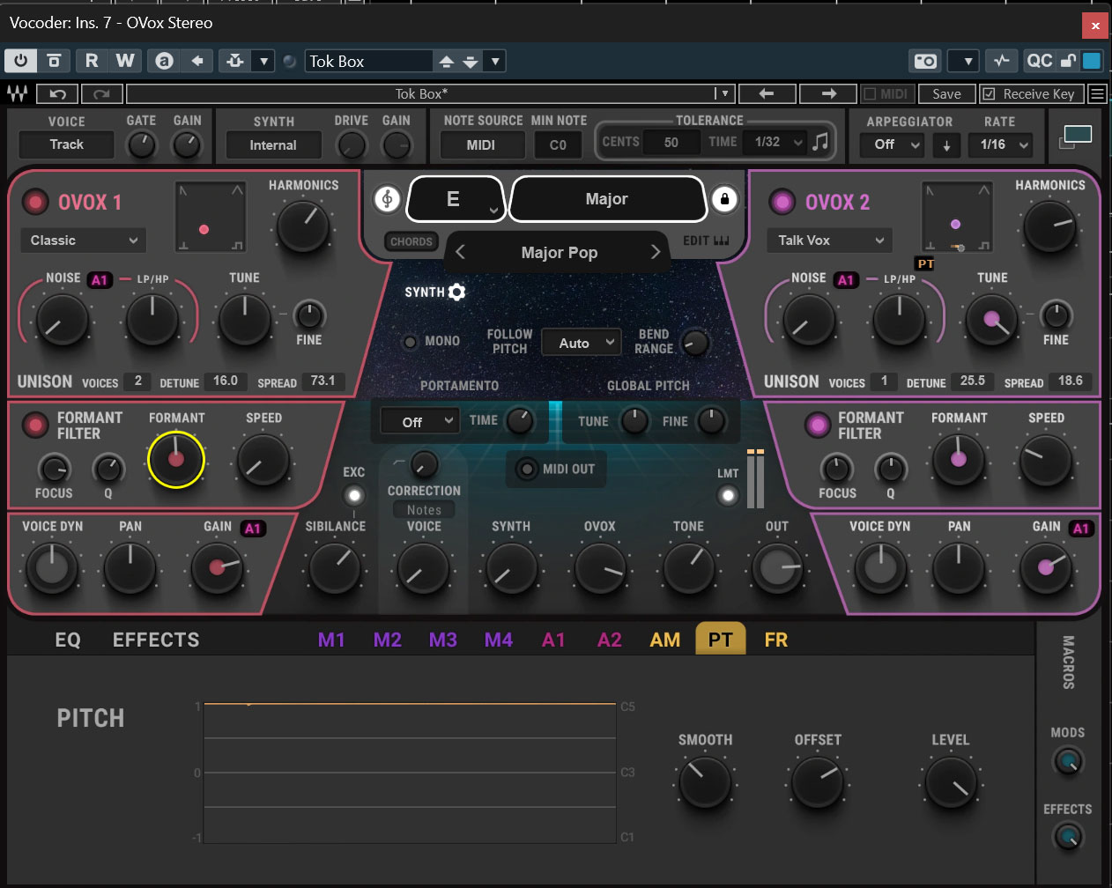Click the music note icon in Tolerance
The image size is (1112, 888).
click(x=820, y=142)
